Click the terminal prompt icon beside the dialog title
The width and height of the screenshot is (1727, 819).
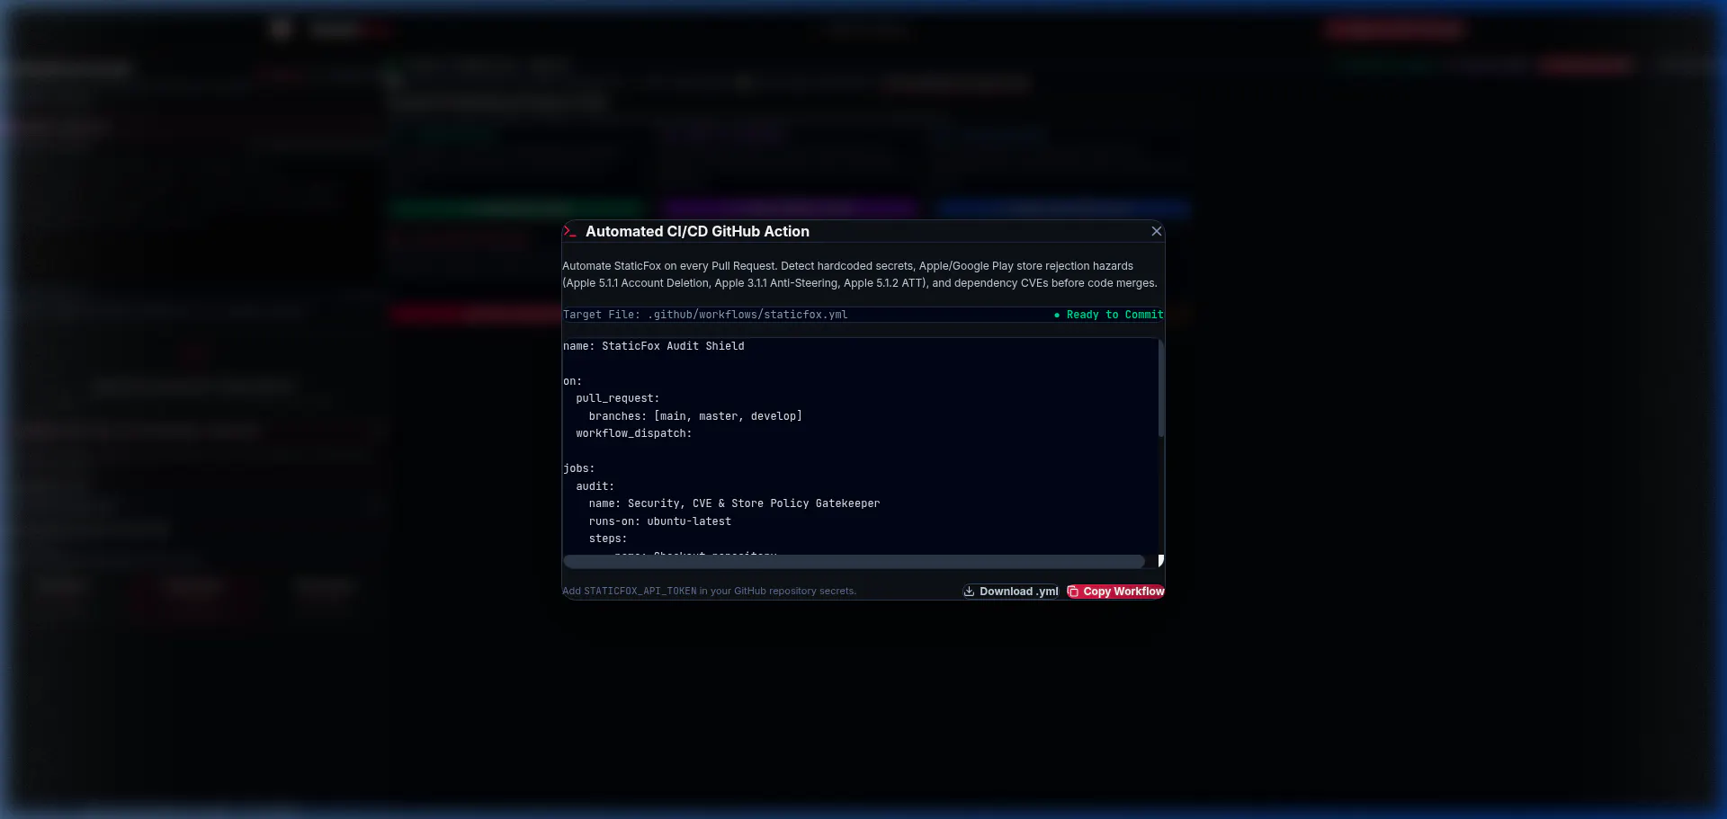569,231
